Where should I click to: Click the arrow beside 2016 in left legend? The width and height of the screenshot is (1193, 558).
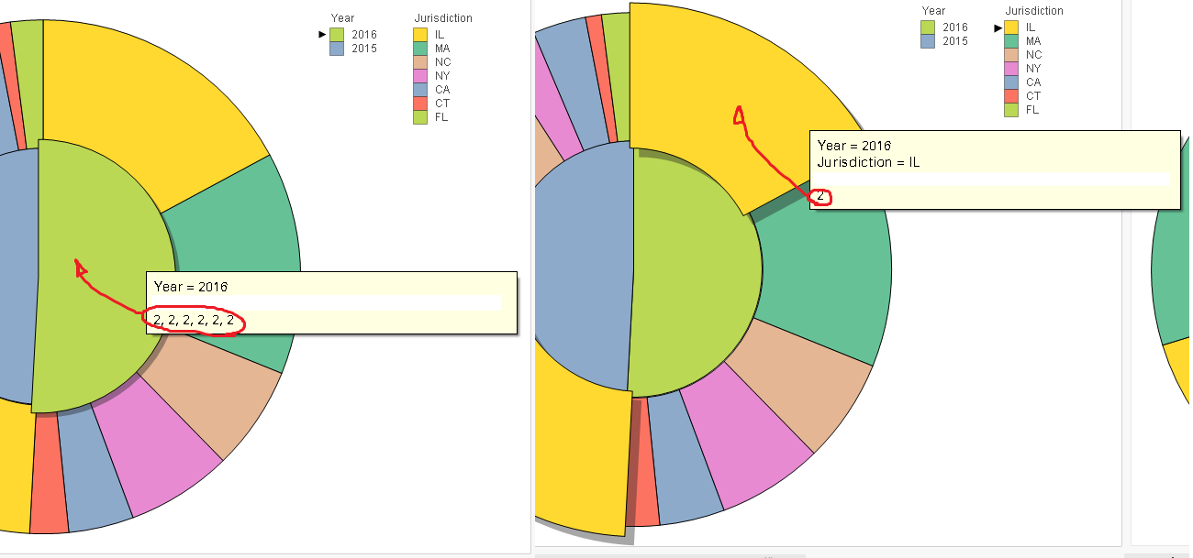tap(321, 34)
